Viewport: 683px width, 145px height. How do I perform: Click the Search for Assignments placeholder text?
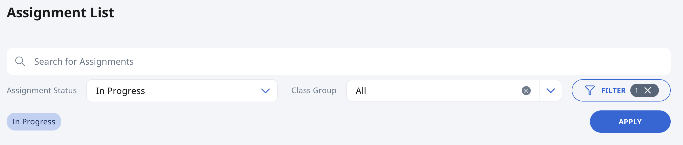84,62
